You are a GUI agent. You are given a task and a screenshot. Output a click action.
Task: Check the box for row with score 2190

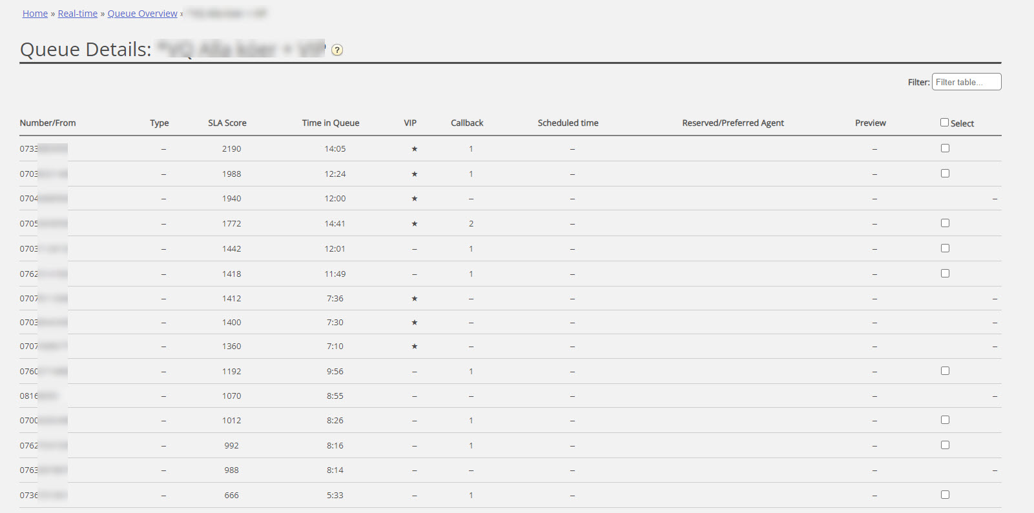pyautogui.click(x=945, y=148)
